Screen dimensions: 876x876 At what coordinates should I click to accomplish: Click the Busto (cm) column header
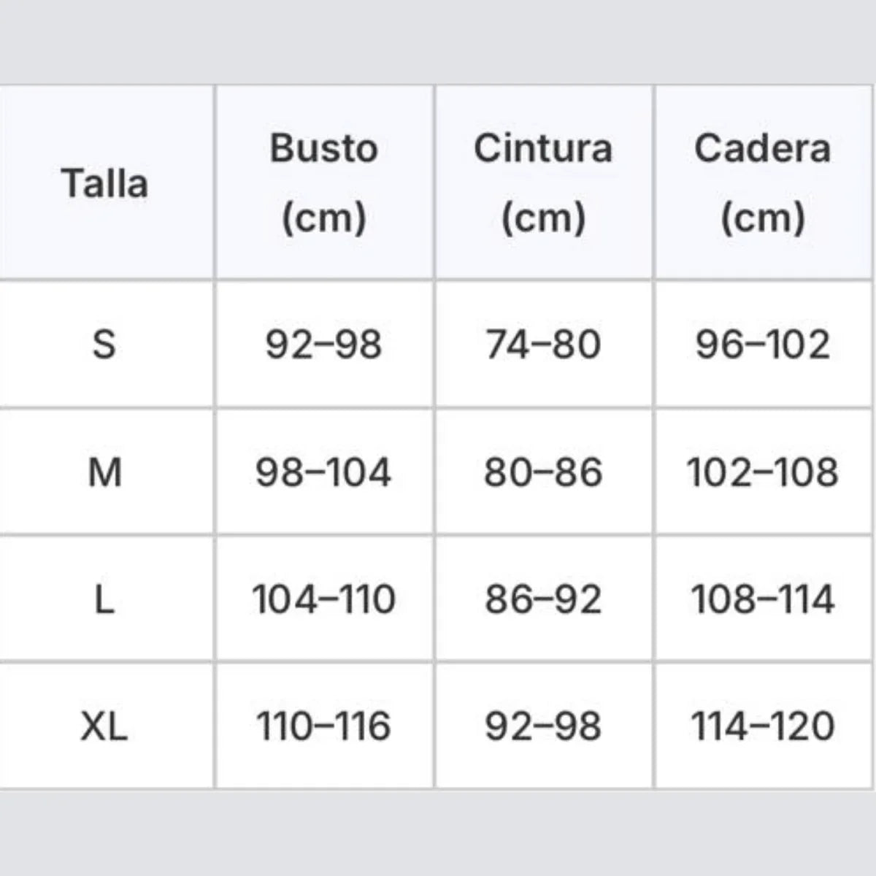tap(323, 182)
